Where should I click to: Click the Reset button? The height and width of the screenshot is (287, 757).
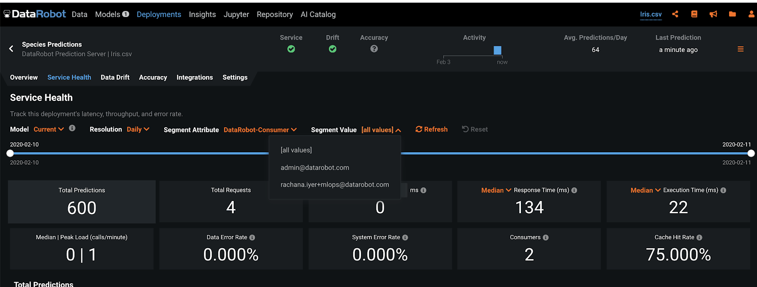coord(475,129)
